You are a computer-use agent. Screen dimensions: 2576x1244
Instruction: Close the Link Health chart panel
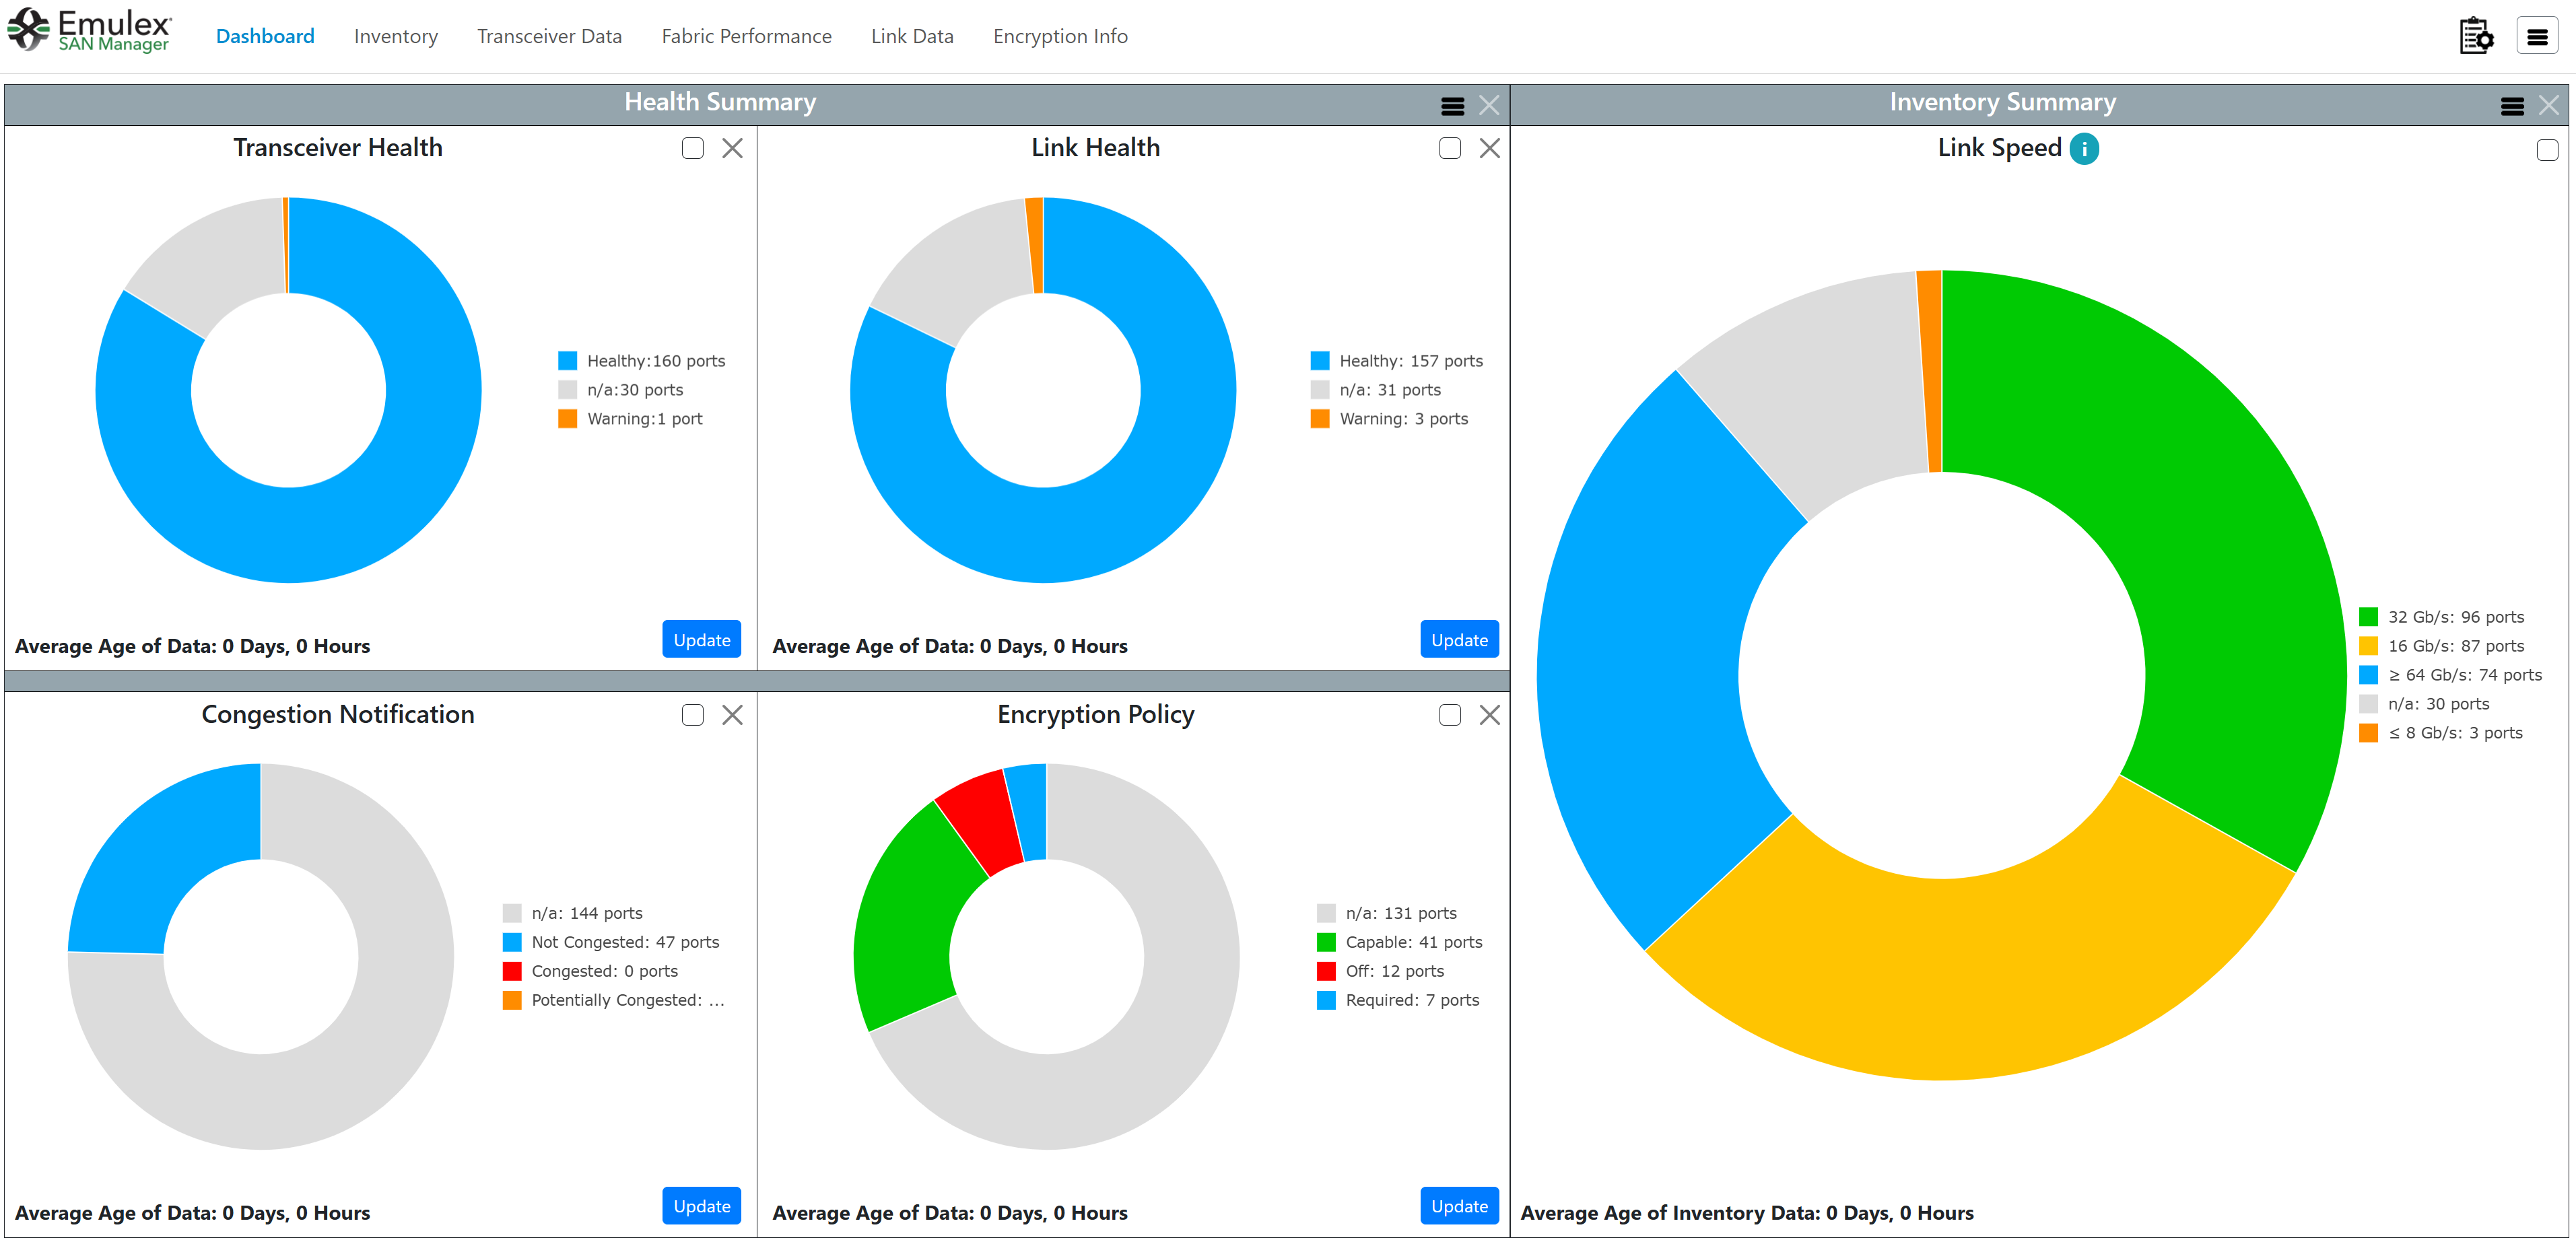1489,149
